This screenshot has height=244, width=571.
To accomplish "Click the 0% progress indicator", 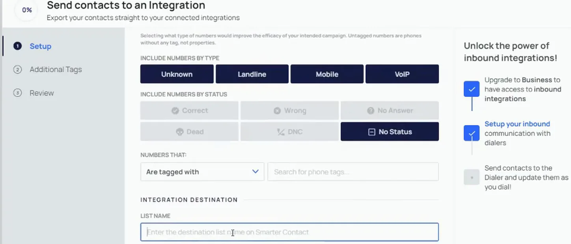I will pos(27,10).
